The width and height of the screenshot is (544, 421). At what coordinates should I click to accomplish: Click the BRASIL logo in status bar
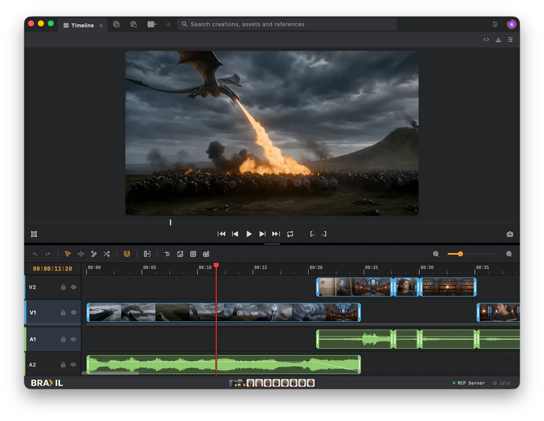click(x=47, y=383)
